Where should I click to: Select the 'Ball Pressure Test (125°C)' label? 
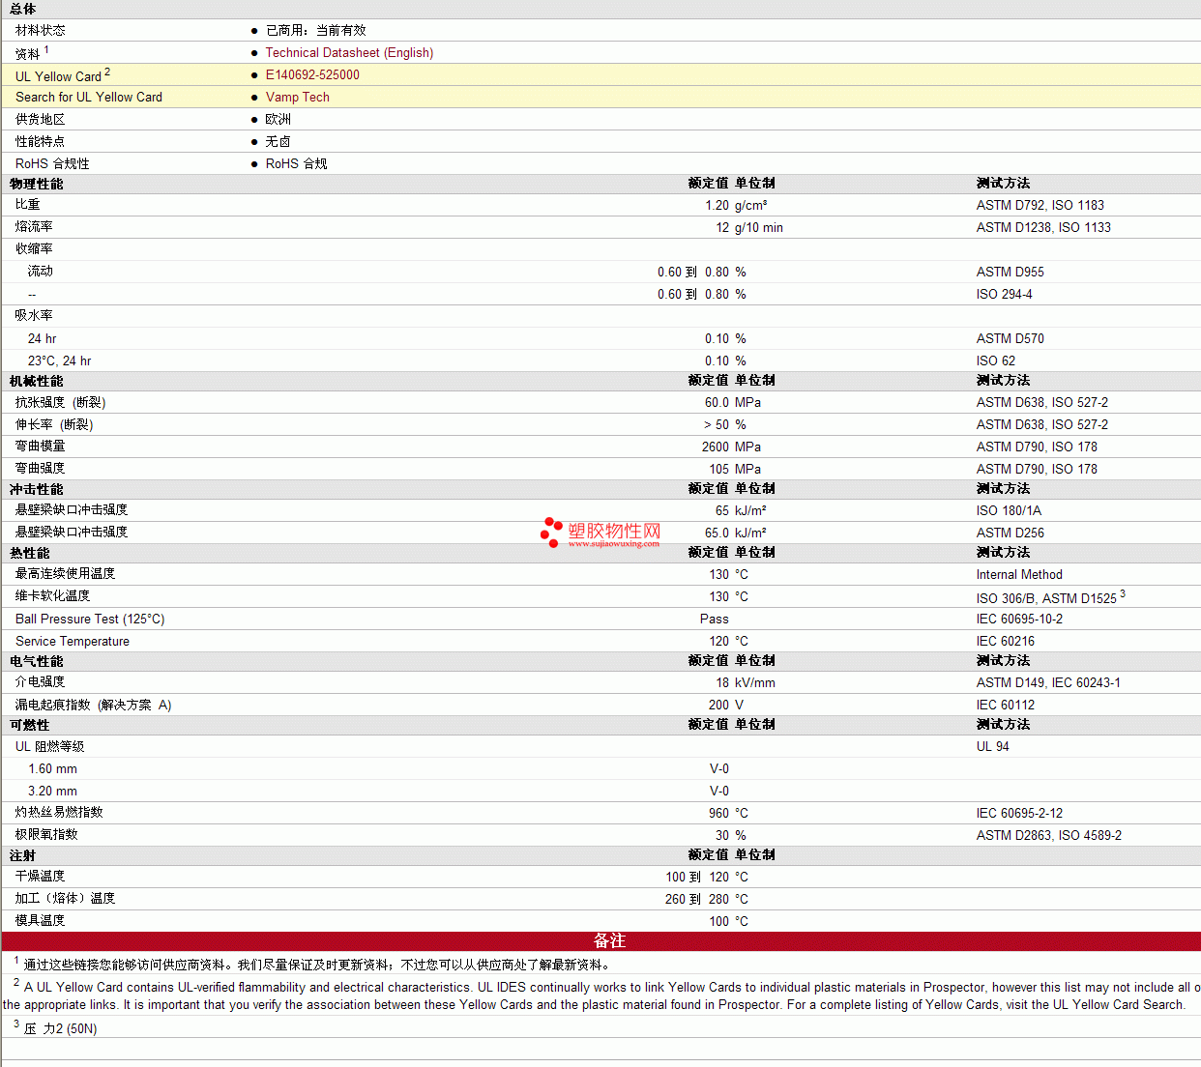[x=90, y=620]
